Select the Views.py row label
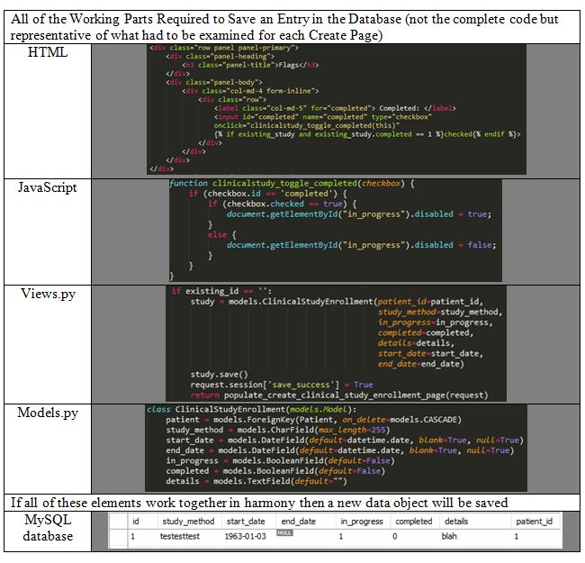585x563 pixels. click(x=48, y=294)
